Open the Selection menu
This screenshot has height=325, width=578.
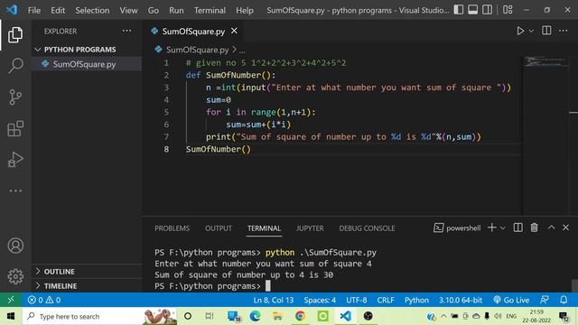(x=92, y=10)
